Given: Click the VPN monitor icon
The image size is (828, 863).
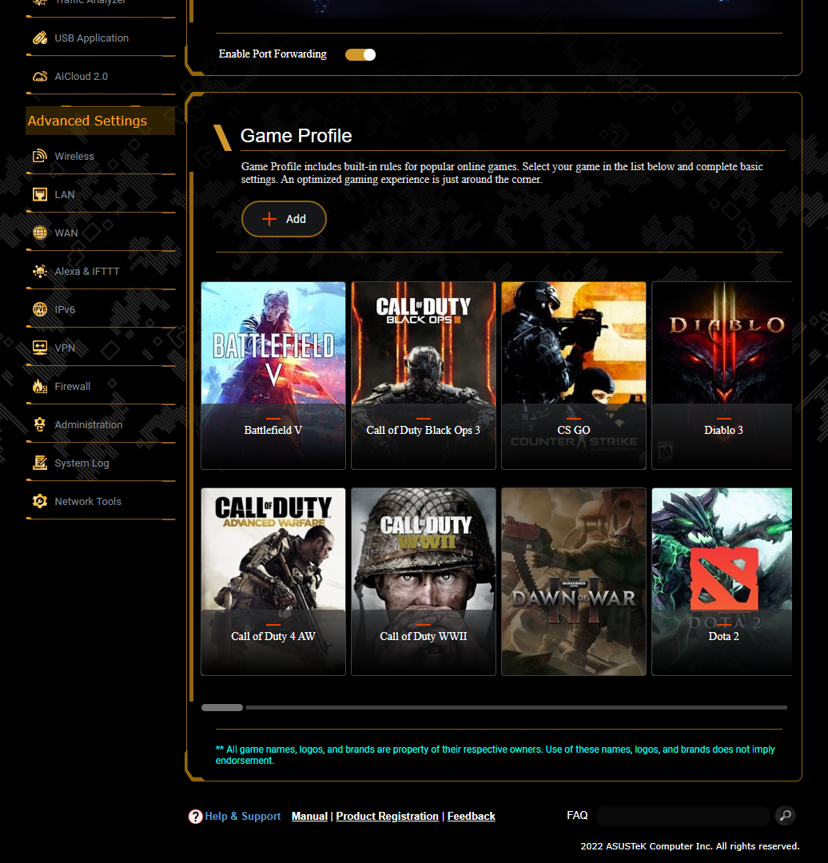Looking at the screenshot, I should [40, 348].
